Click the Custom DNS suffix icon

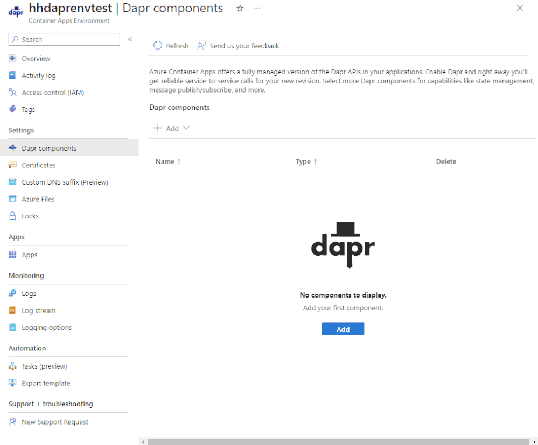(13, 182)
